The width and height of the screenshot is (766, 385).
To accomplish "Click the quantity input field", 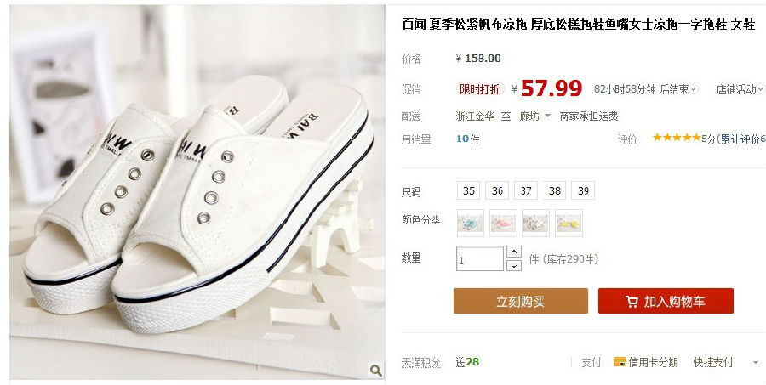I will (x=480, y=258).
